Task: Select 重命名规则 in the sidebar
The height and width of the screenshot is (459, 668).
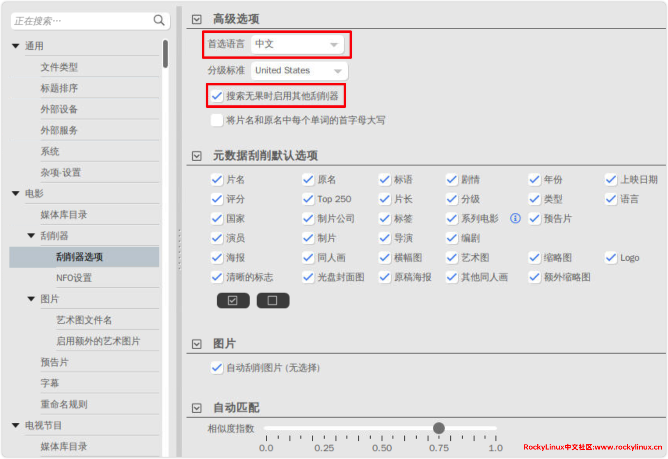Action: pyautogui.click(x=64, y=404)
